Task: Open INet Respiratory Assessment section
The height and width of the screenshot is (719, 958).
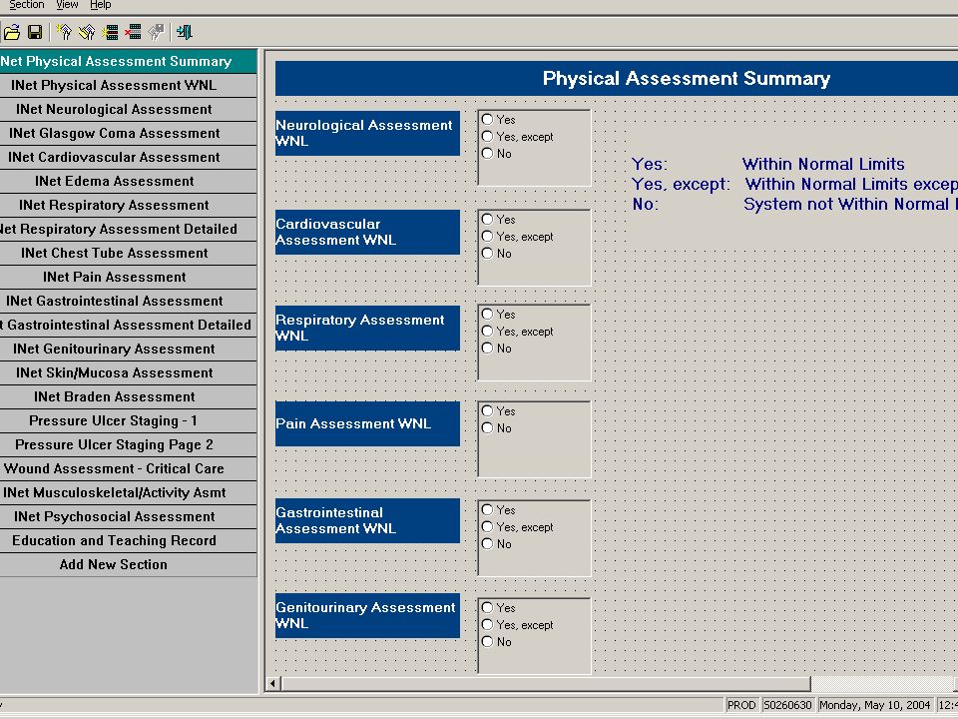Action: [x=129, y=205]
